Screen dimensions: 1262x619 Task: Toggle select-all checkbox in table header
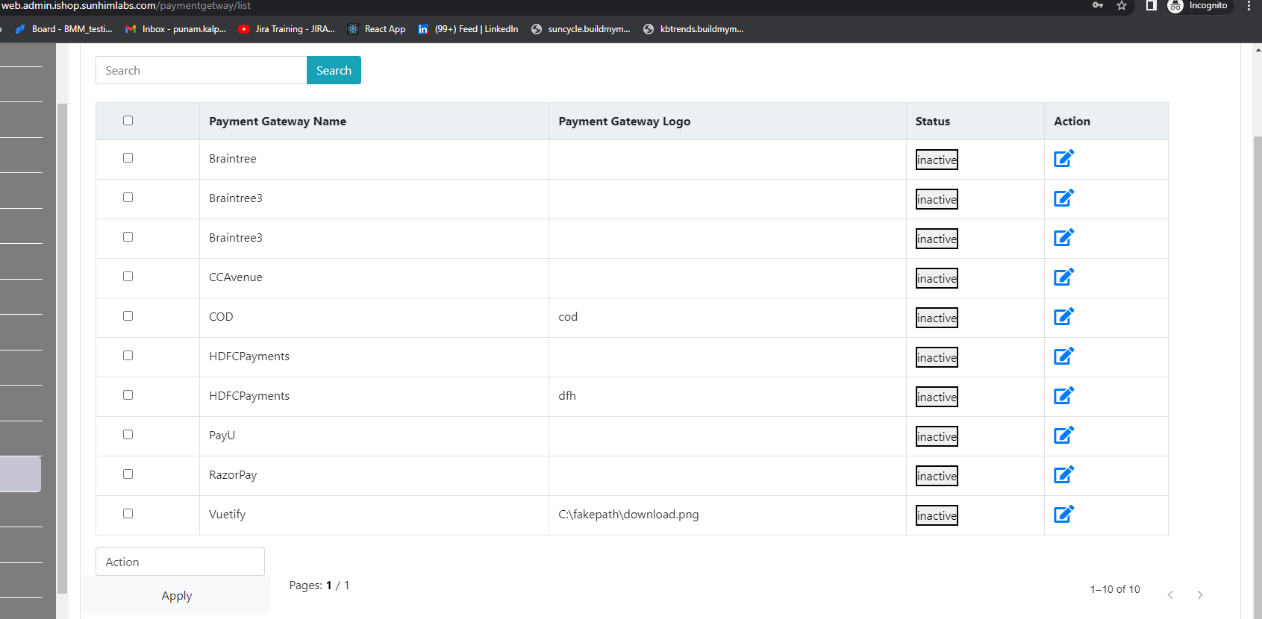tap(128, 121)
